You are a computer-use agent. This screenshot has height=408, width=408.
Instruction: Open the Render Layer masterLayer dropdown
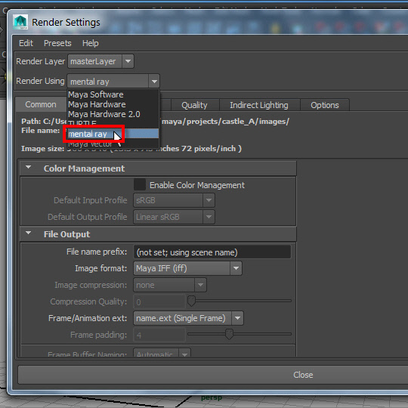pos(100,61)
